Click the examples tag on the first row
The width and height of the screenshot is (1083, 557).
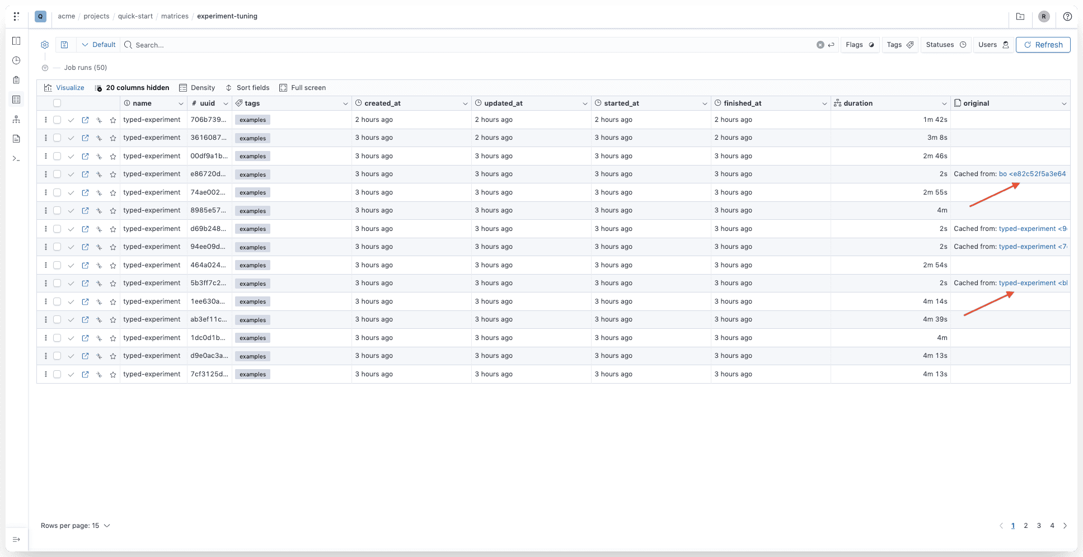[252, 119]
